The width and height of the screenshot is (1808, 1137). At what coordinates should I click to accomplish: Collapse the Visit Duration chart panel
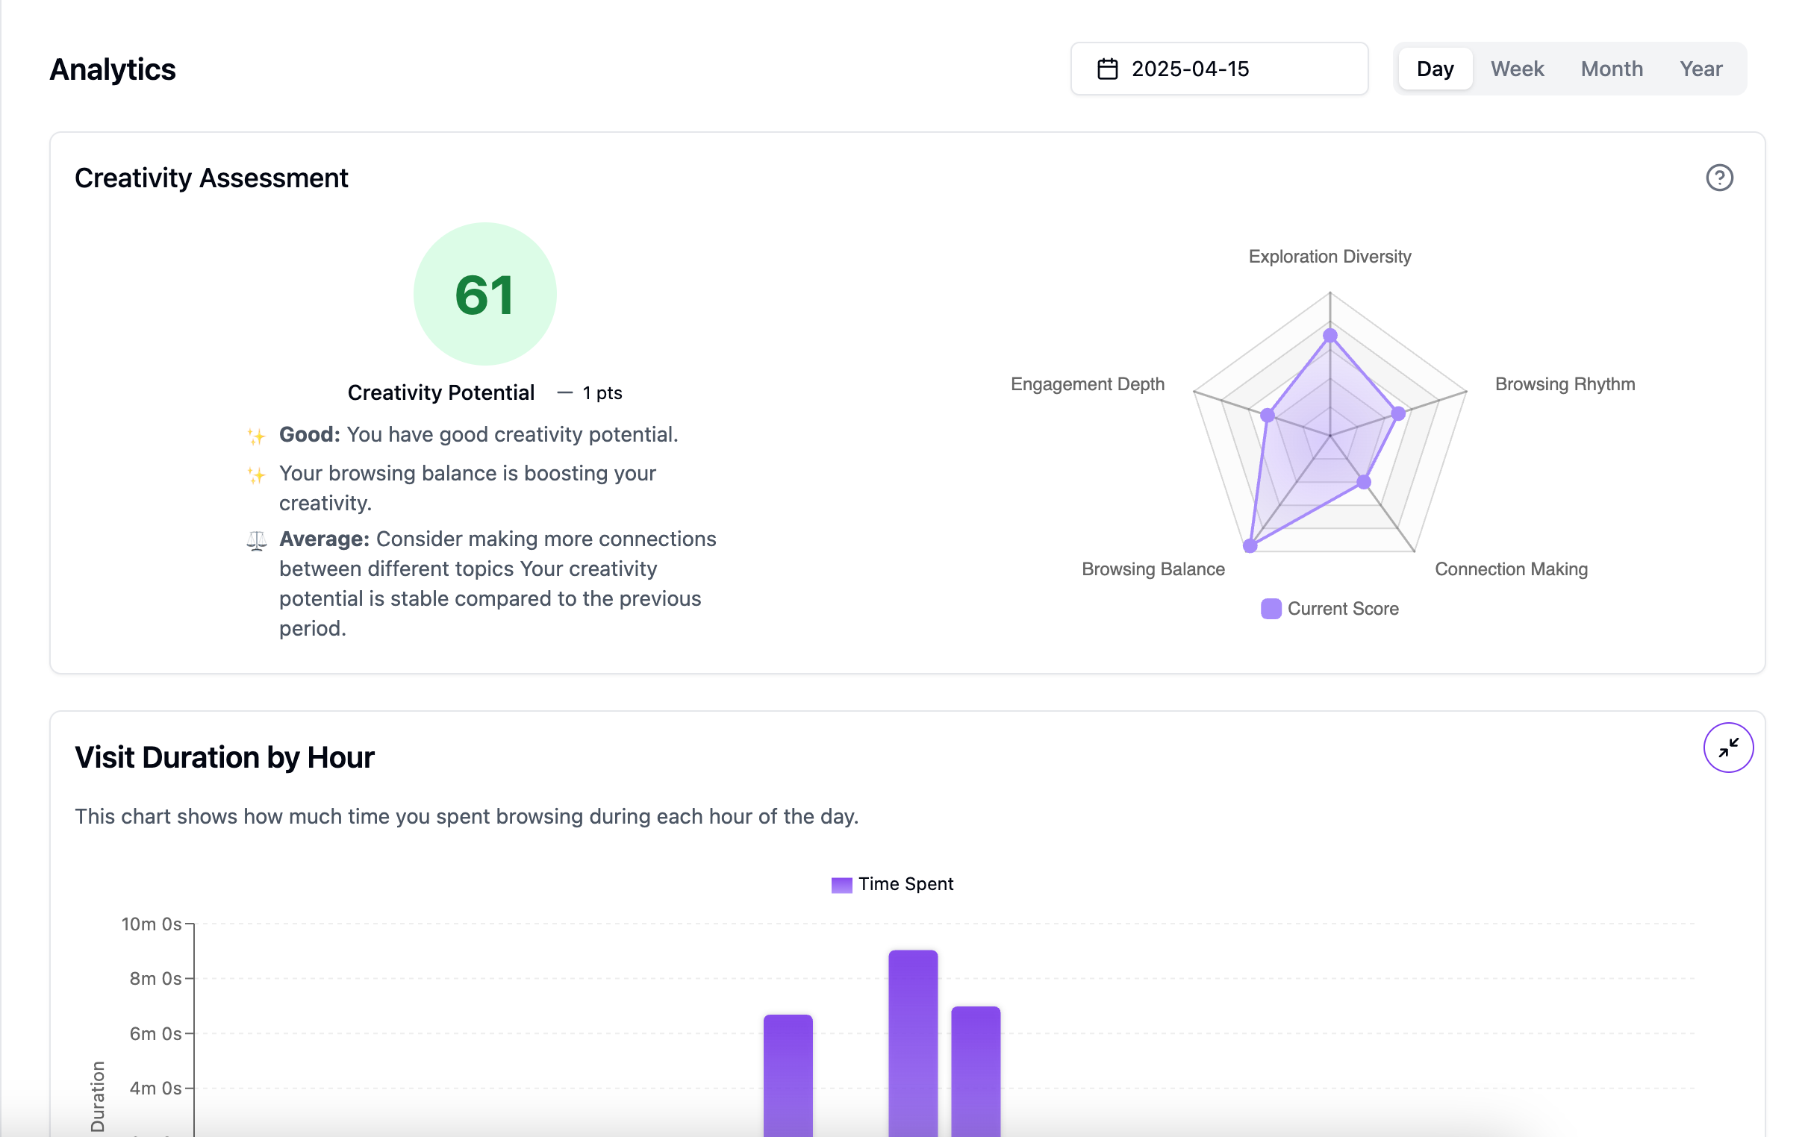[x=1727, y=748]
